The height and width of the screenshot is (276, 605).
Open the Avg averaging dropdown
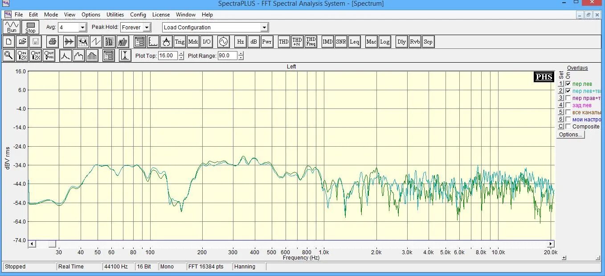pos(82,27)
